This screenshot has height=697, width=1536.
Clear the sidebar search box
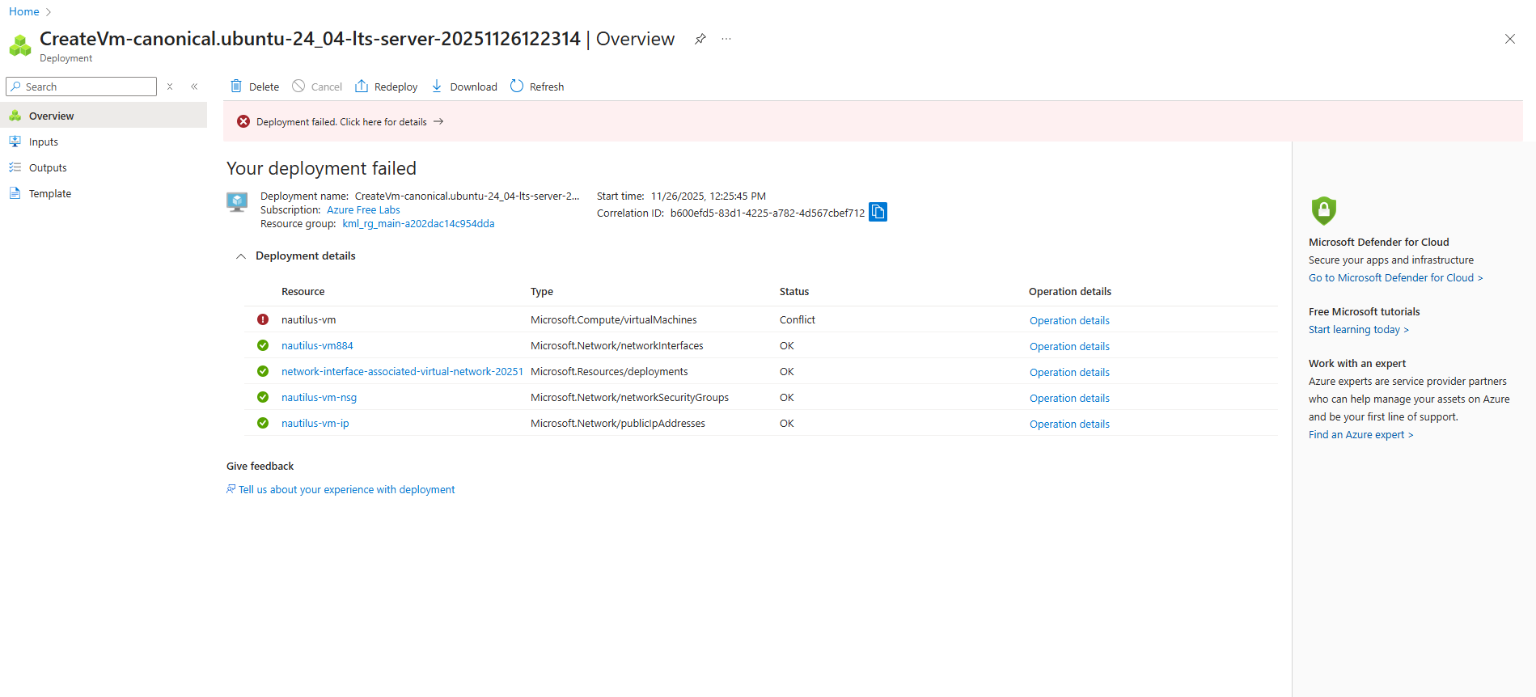[170, 87]
